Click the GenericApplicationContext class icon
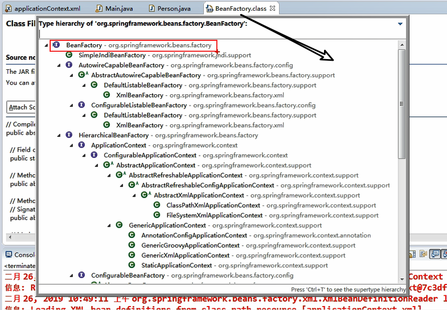 [119, 225]
